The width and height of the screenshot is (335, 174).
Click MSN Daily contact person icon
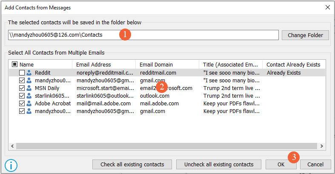click(x=29, y=88)
